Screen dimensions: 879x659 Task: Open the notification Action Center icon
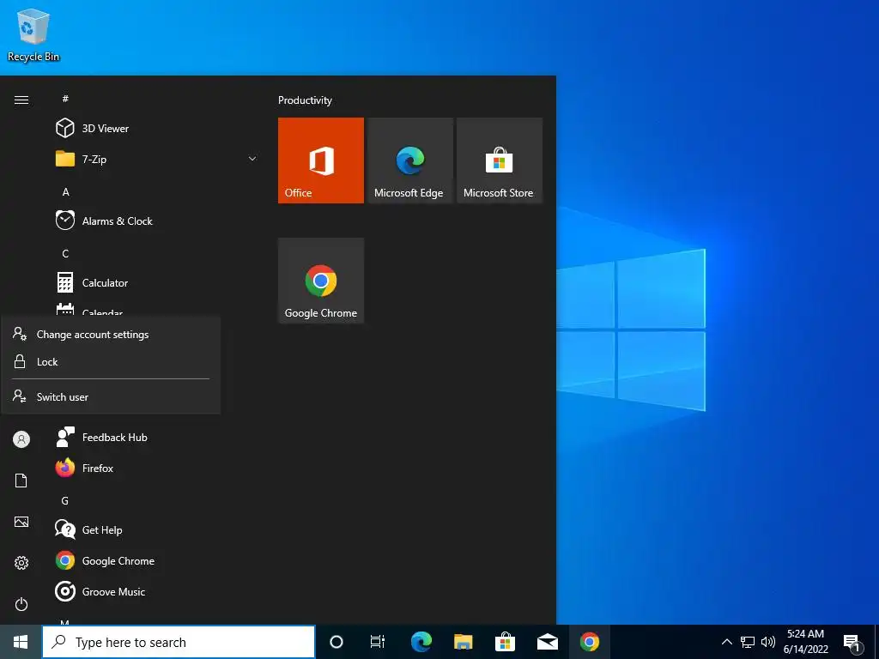tap(852, 643)
